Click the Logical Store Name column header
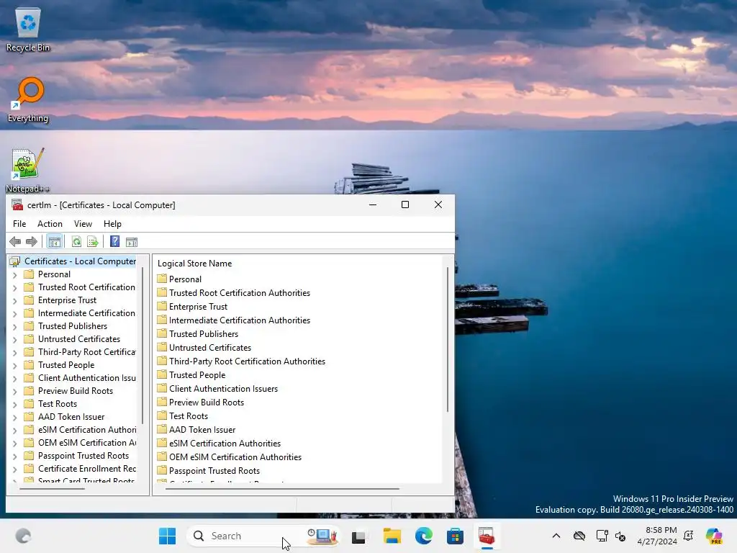This screenshot has width=737, height=553. (194, 264)
